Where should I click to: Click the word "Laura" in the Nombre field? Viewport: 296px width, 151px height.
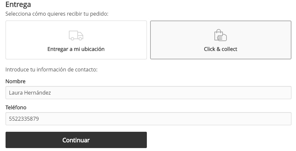pyautogui.click(x=15, y=93)
